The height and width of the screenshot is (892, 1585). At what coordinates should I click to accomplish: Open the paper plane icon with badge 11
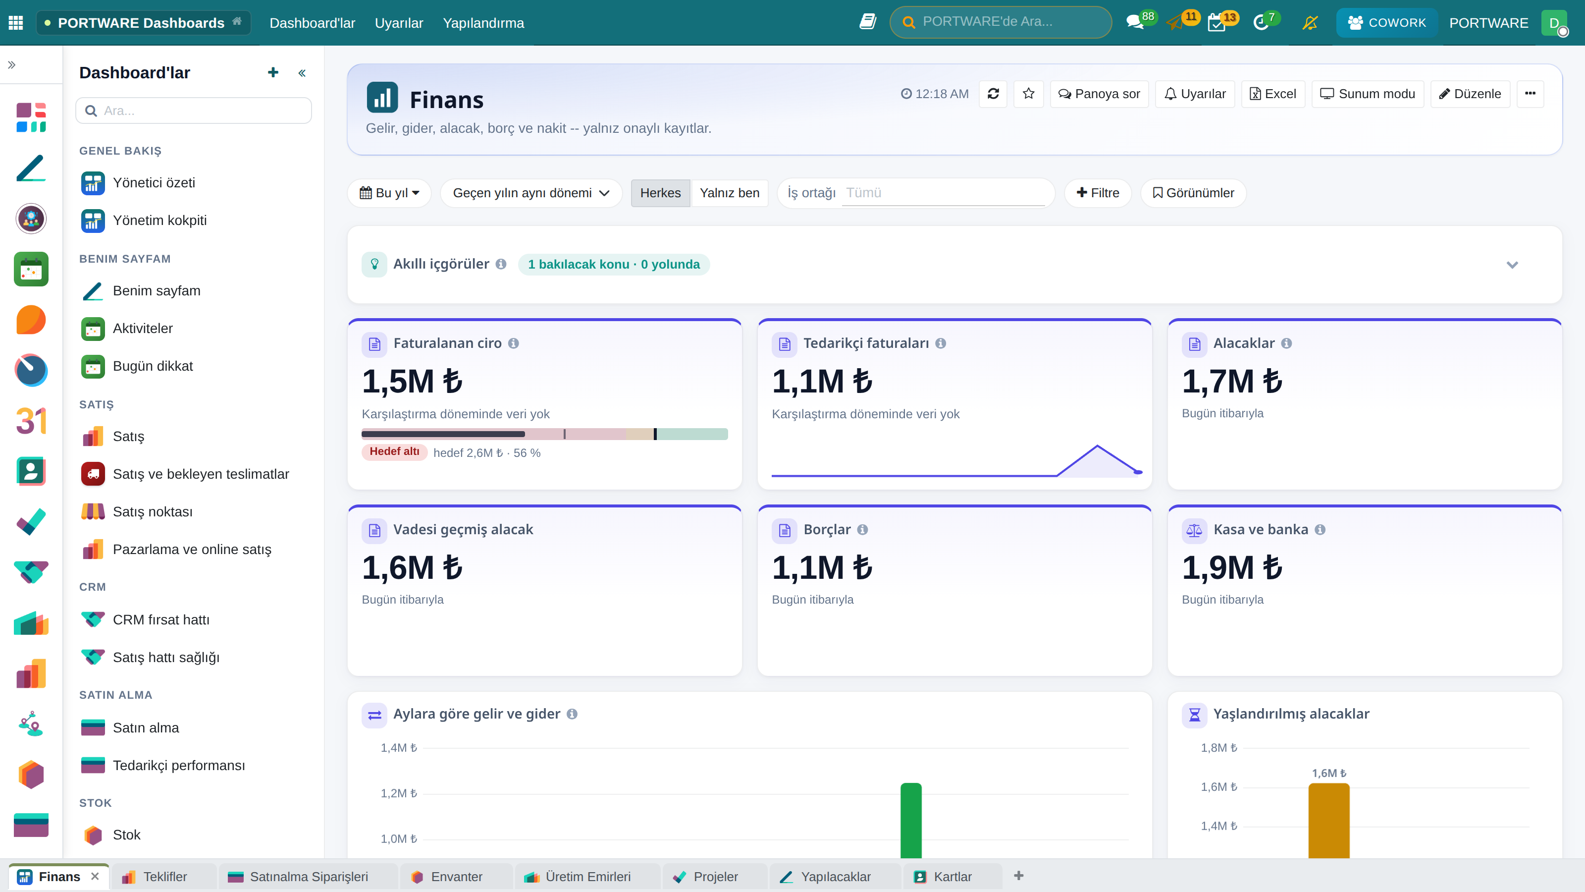(1175, 23)
